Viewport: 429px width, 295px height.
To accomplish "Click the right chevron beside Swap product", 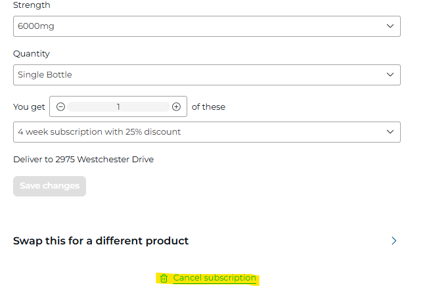I will (x=394, y=240).
